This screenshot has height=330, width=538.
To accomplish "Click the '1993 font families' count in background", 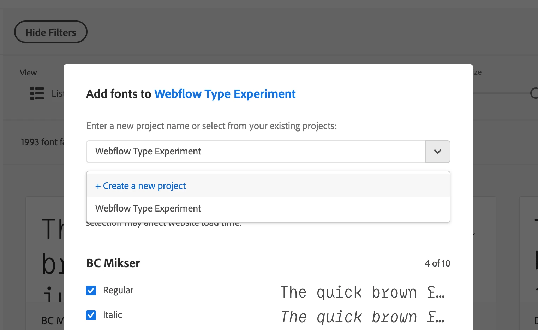I will coord(42,142).
